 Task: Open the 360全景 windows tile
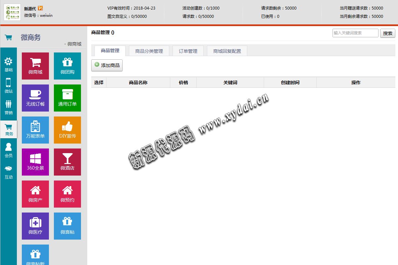point(35,162)
